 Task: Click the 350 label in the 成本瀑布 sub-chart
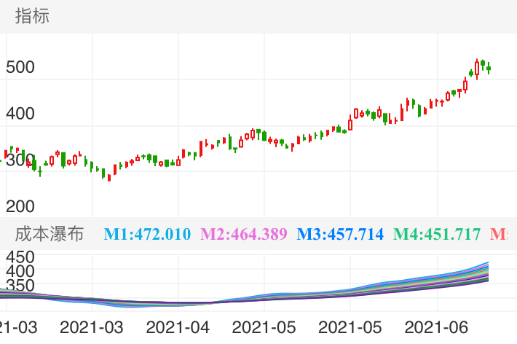20,285
